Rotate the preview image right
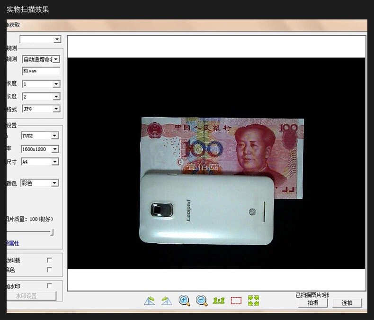This screenshot has width=374, height=320. pyautogui.click(x=167, y=301)
